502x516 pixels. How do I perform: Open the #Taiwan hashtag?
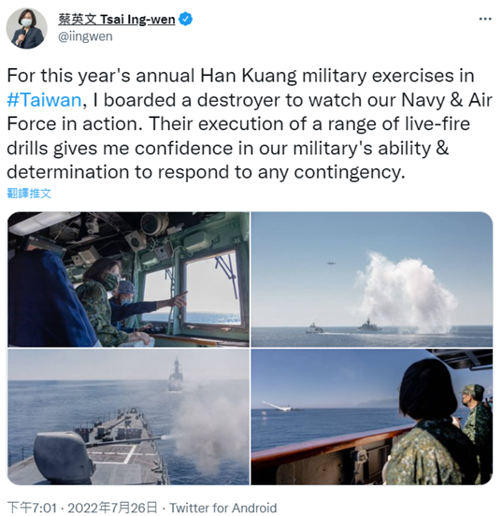pos(44,100)
